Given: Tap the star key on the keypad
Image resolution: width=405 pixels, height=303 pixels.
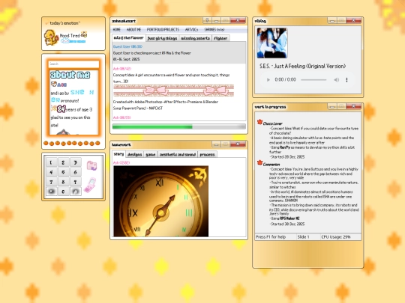Looking at the screenshot, I should pos(52,192).
